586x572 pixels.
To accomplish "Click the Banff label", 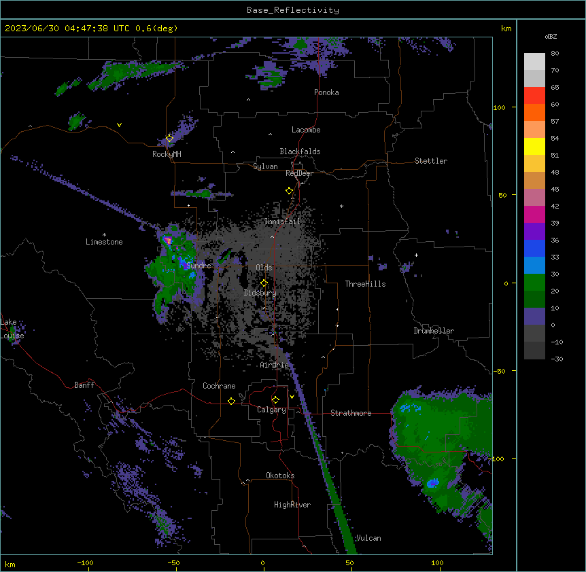I will tap(84, 385).
